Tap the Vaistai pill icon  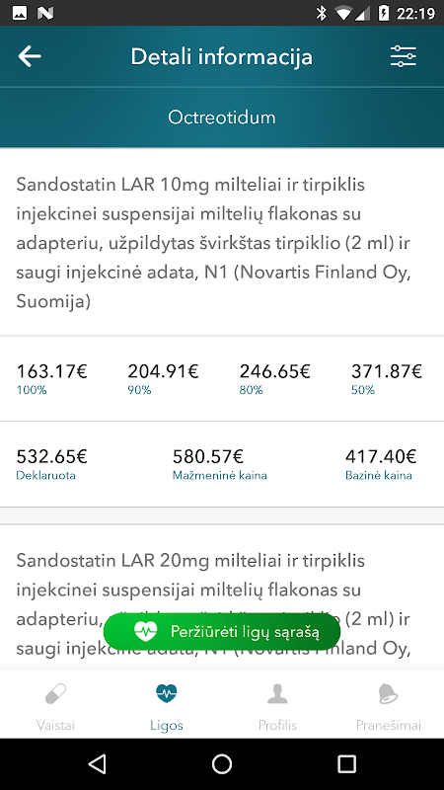pyautogui.click(x=55, y=695)
